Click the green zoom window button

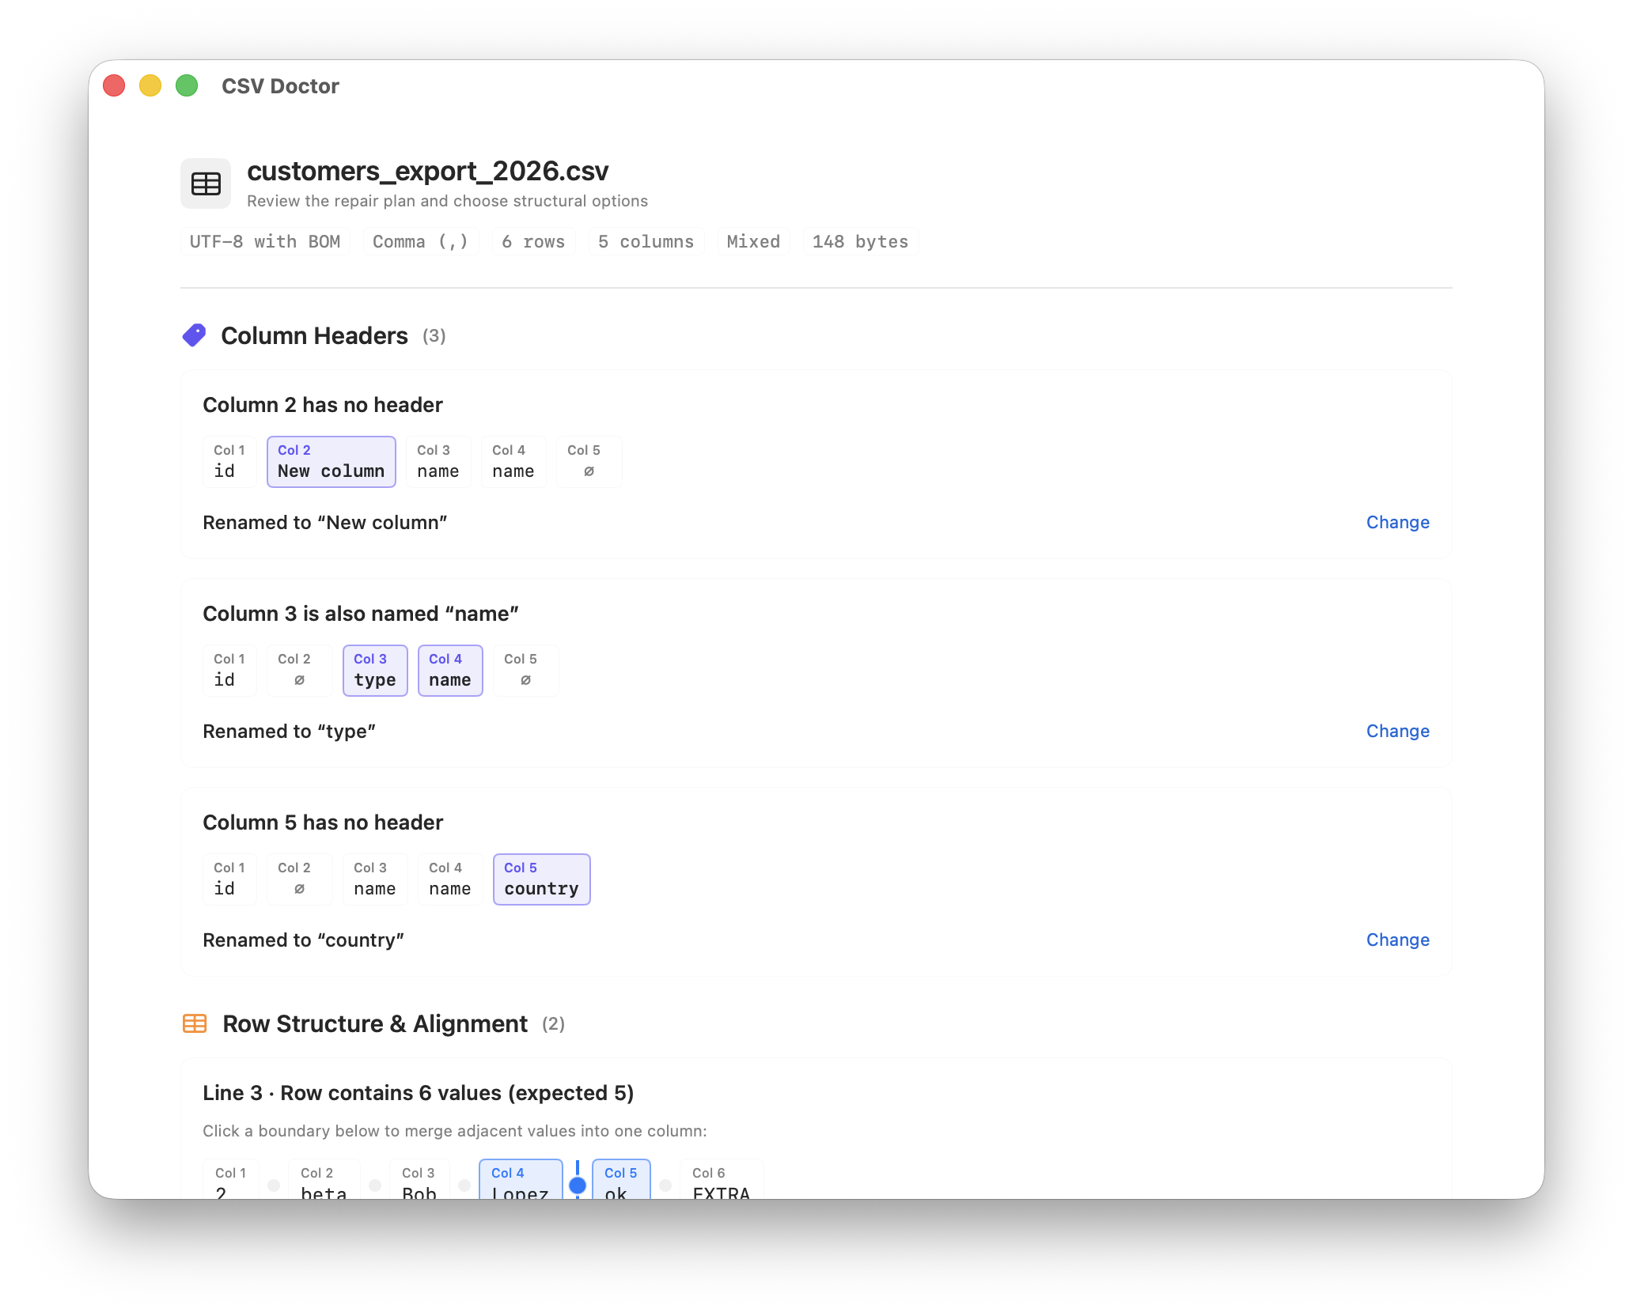click(x=187, y=85)
